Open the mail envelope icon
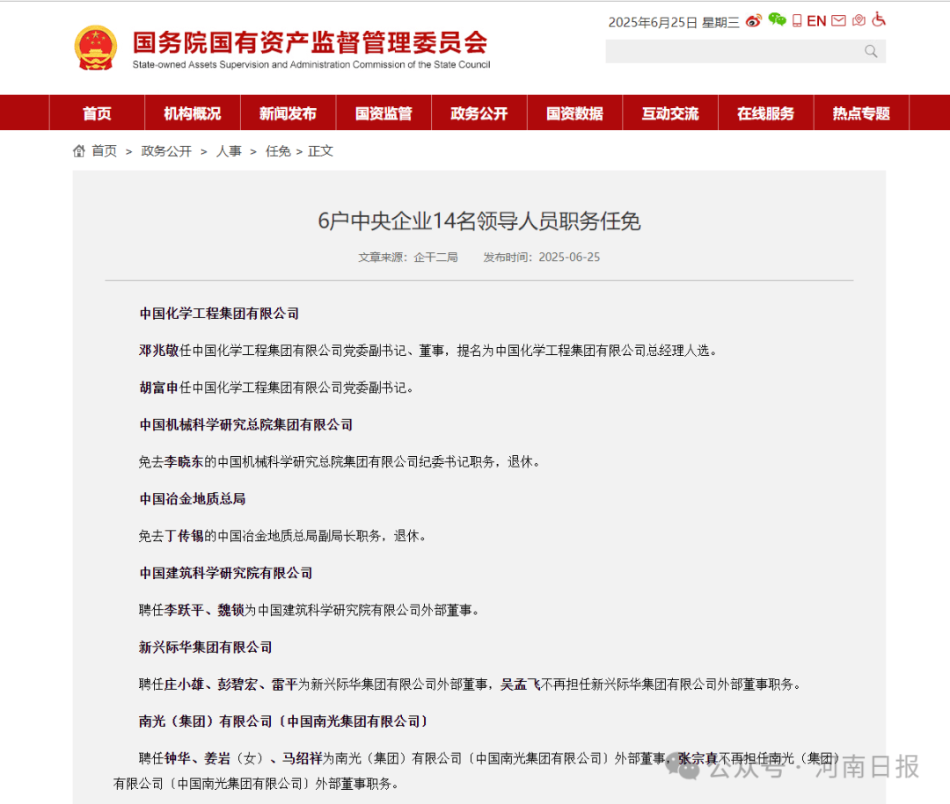Viewport: 950px width, 804px height. pyautogui.click(x=838, y=21)
